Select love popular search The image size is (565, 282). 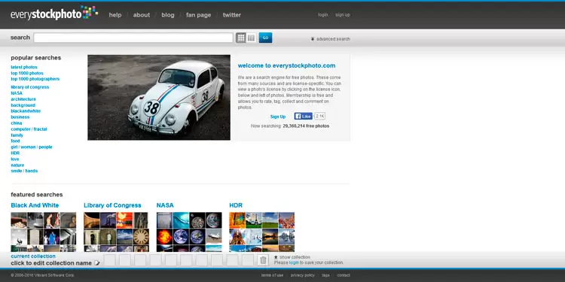pyautogui.click(x=15, y=159)
